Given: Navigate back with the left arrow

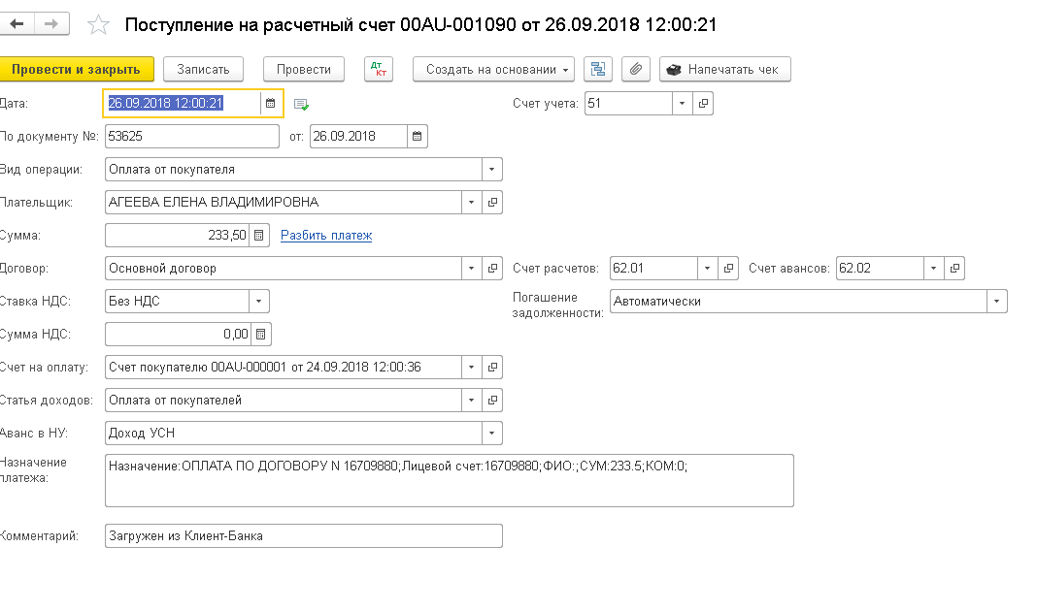Looking at the screenshot, I should tap(17, 23).
